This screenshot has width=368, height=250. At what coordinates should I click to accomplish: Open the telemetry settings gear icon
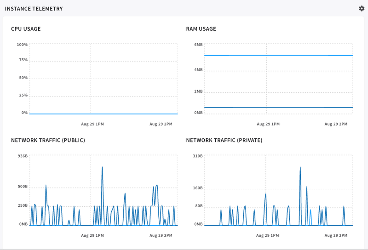362,8
